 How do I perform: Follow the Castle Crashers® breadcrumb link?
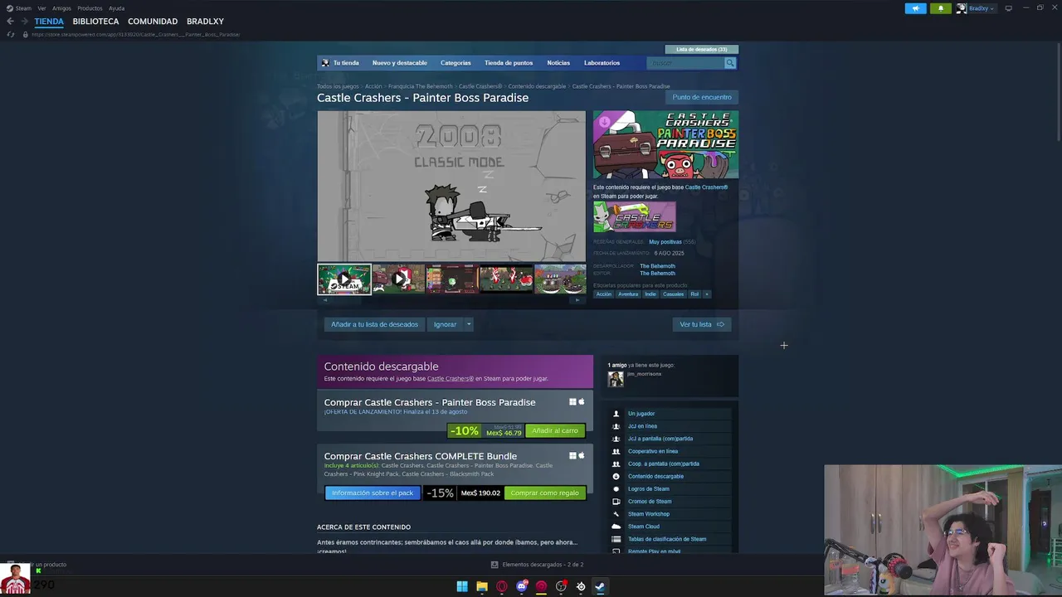click(x=480, y=86)
